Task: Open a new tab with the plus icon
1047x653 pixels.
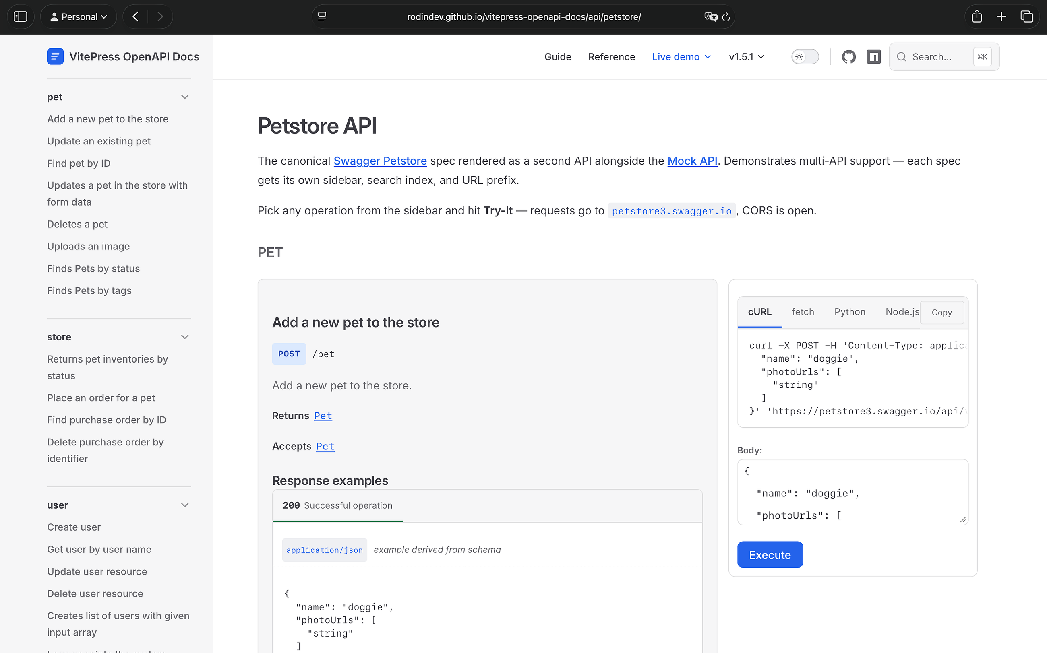Action: coord(1001,16)
